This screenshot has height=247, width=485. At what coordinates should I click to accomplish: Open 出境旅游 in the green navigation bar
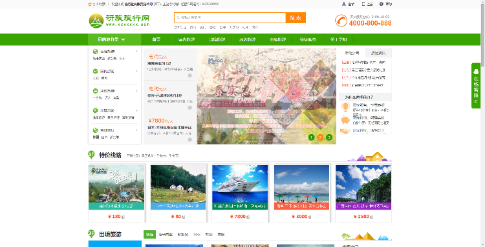217,39
